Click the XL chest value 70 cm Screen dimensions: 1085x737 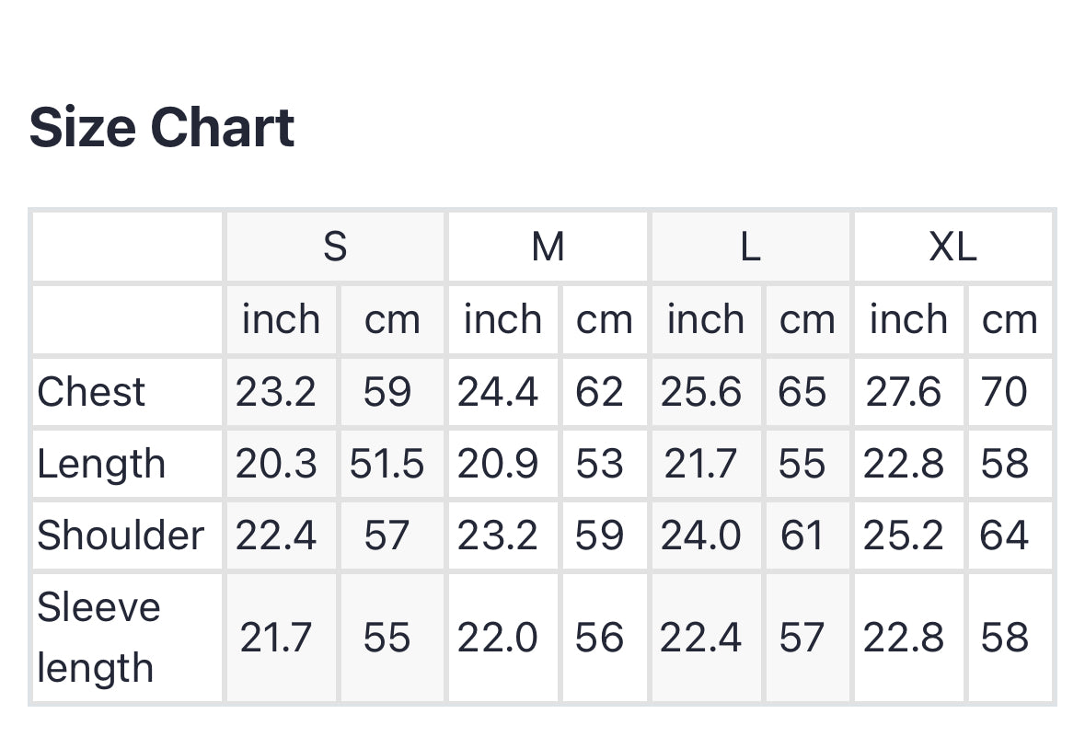click(1004, 392)
